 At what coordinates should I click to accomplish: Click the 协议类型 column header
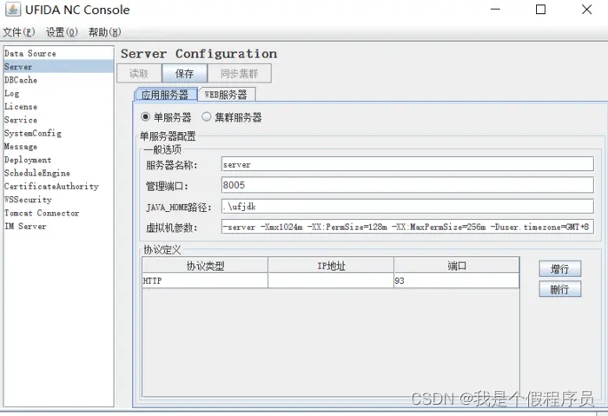pos(205,266)
